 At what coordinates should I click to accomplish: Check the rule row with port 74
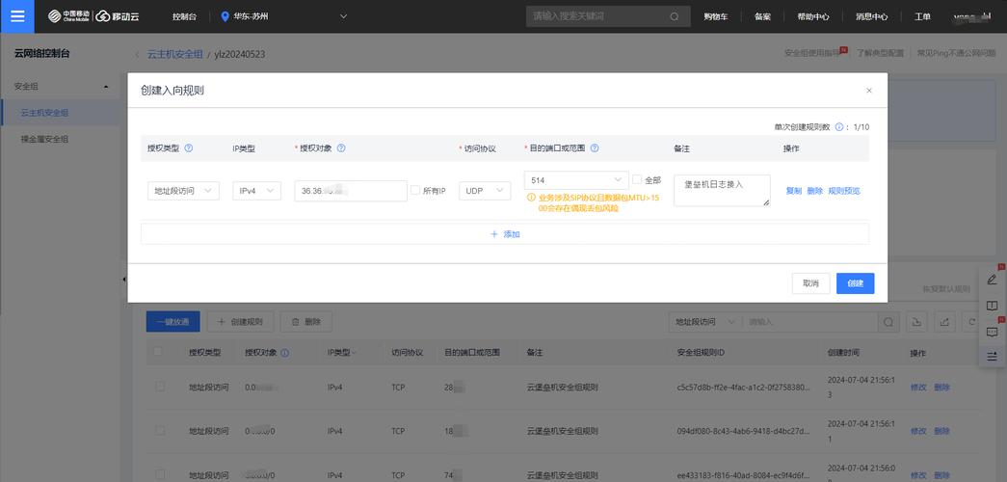click(x=160, y=475)
